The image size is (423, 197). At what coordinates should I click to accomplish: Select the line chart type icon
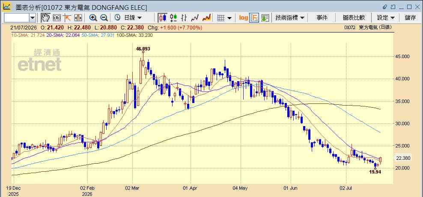click(x=195, y=18)
